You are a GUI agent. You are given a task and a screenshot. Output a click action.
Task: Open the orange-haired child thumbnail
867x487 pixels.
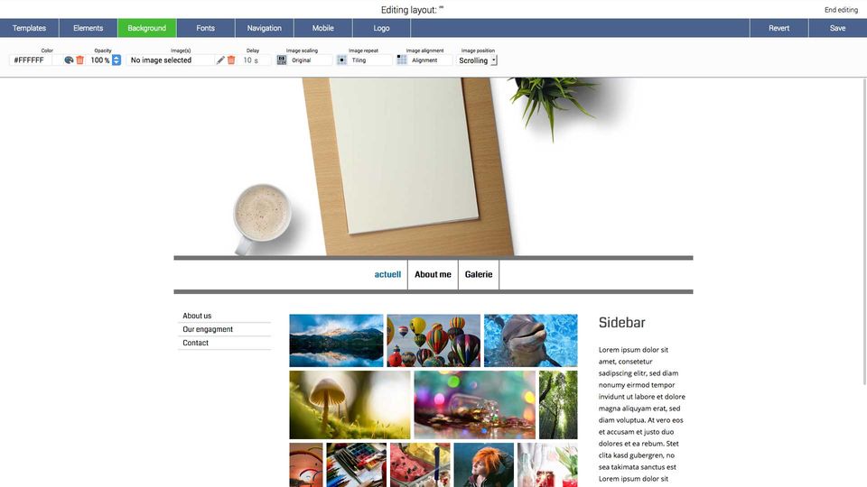coord(484,465)
